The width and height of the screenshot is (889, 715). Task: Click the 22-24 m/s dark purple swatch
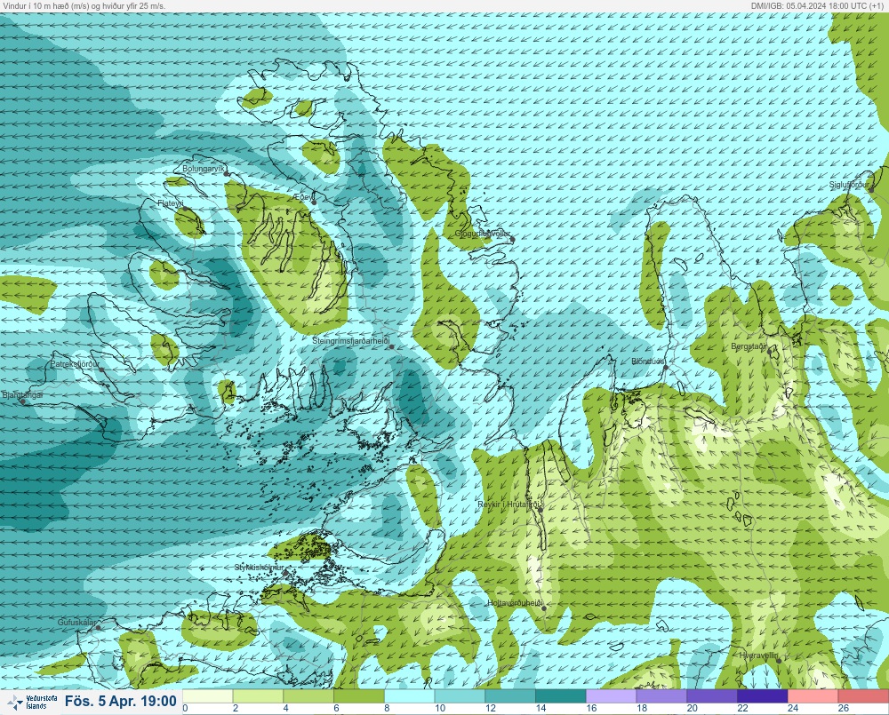pos(763,695)
